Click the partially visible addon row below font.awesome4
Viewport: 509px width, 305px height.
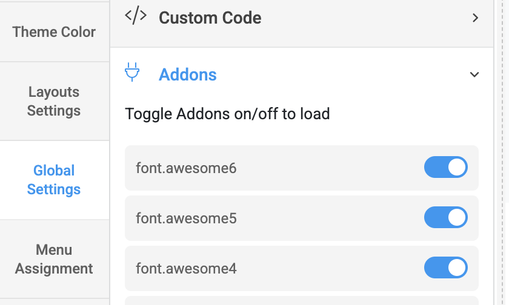click(x=301, y=301)
